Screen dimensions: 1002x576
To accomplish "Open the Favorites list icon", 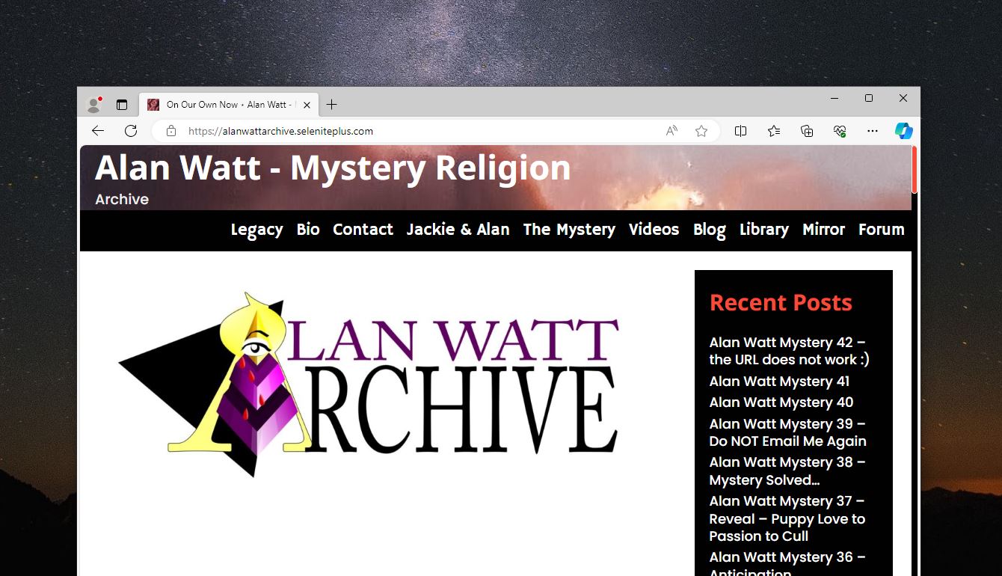I will [774, 131].
